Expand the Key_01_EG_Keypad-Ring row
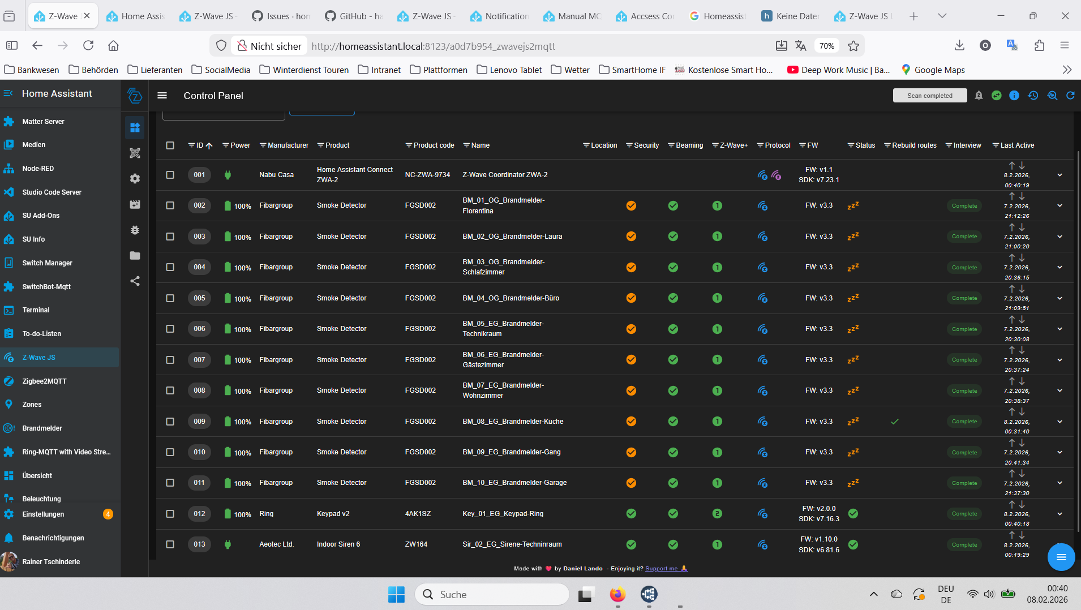1081x610 pixels. [1059, 514]
